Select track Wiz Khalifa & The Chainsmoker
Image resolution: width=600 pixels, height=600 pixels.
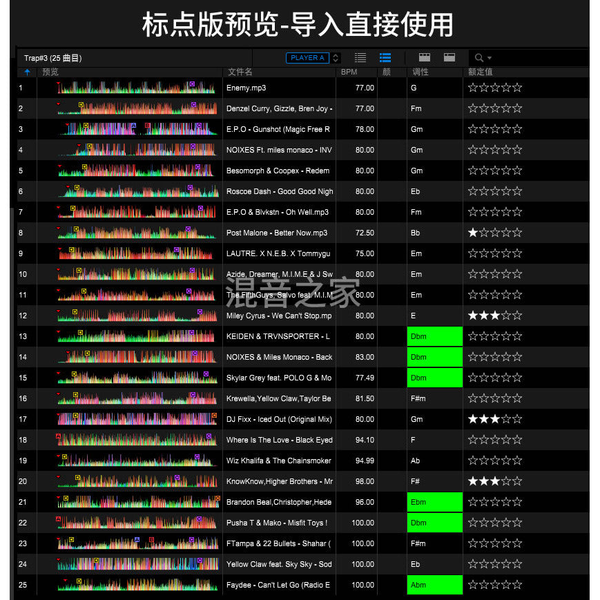pos(278,461)
